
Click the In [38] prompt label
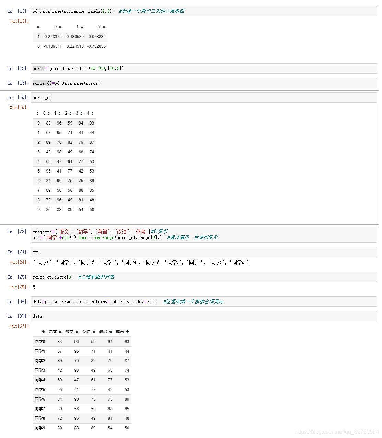tap(19, 302)
